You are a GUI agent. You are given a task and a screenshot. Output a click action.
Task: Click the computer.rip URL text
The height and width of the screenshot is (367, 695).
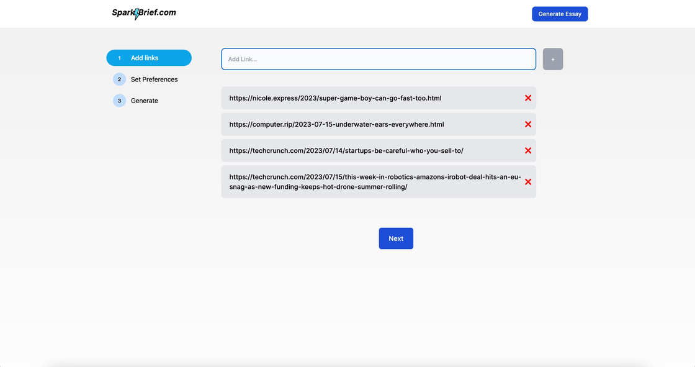coord(336,124)
